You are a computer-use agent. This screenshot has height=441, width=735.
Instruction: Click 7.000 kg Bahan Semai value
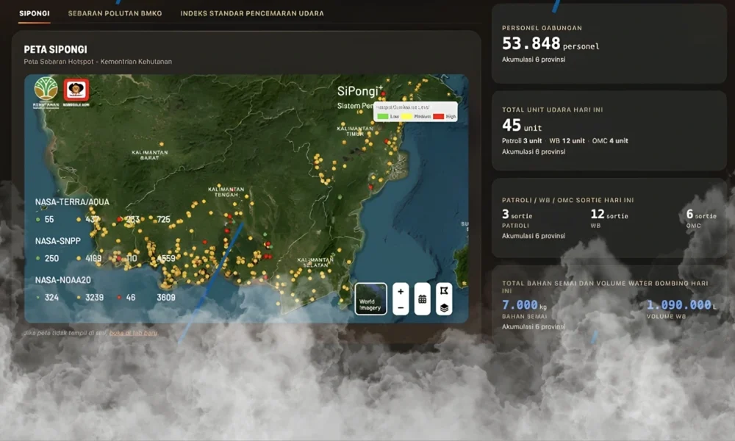pyautogui.click(x=524, y=305)
